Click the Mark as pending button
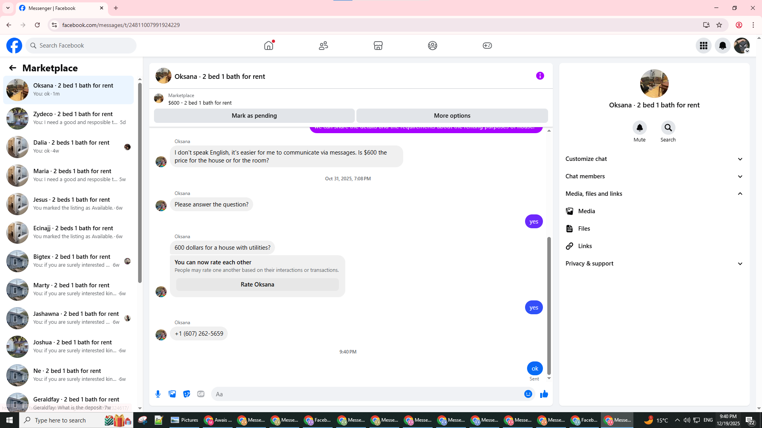This screenshot has height=428, width=762. [254, 116]
